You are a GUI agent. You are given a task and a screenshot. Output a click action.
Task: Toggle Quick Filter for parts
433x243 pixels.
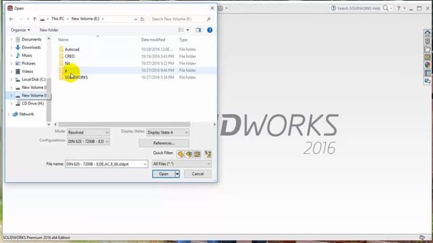(x=181, y=154)
